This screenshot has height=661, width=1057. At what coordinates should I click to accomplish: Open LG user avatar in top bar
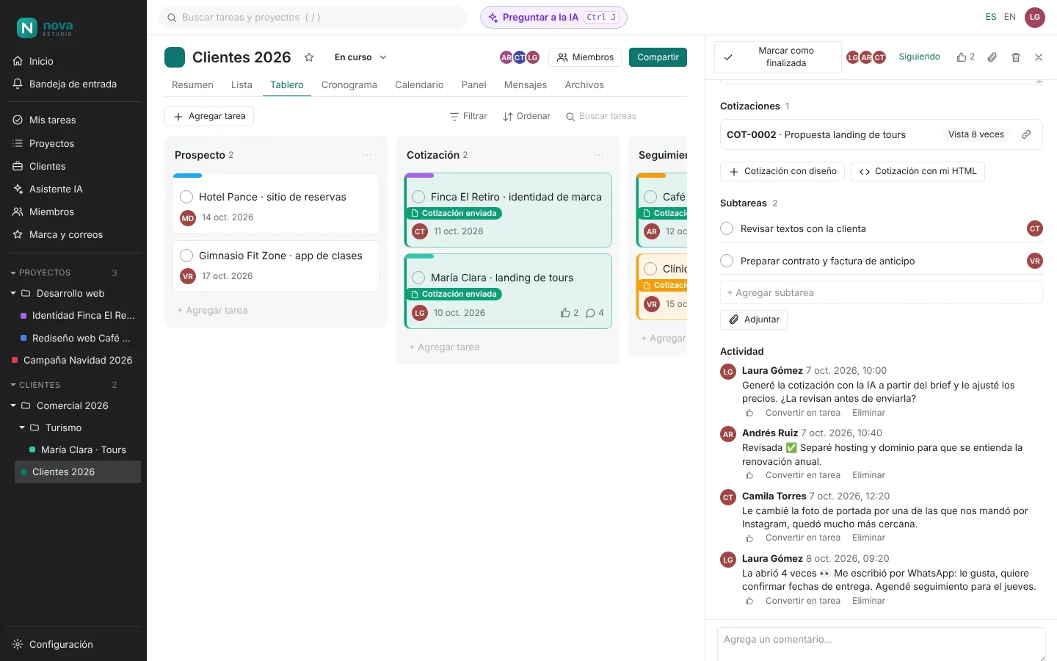click(1035, 18)
